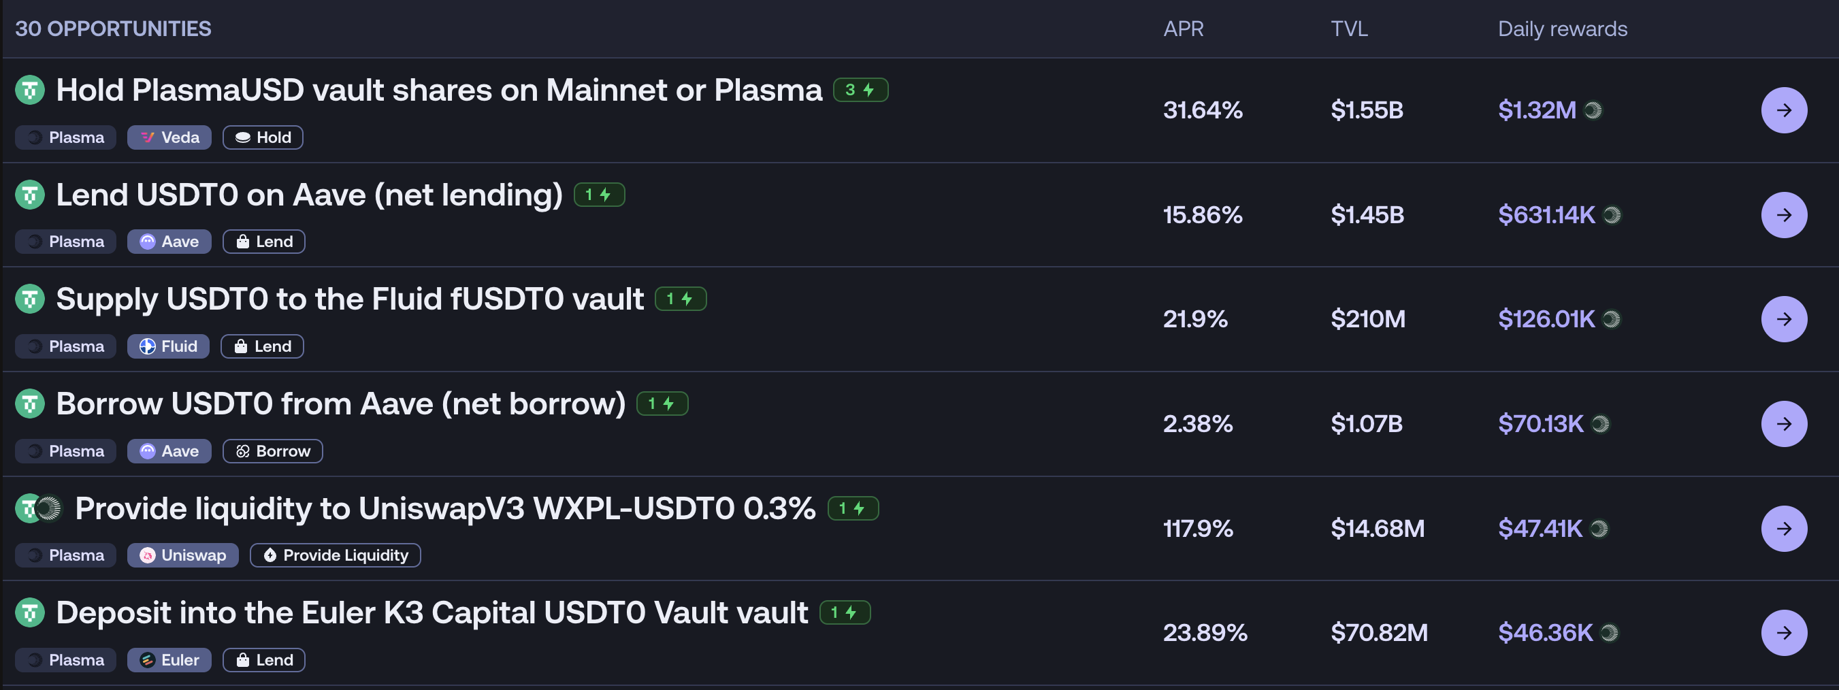Click arrow for Borrow USDT0 from Aave

tap(1783, 424)
